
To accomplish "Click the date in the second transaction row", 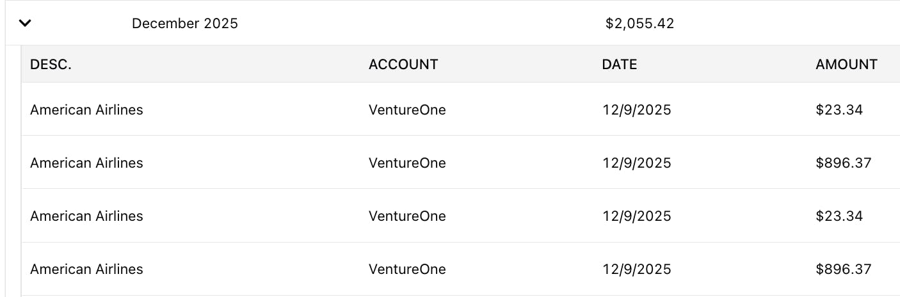I will click(636, 163).
